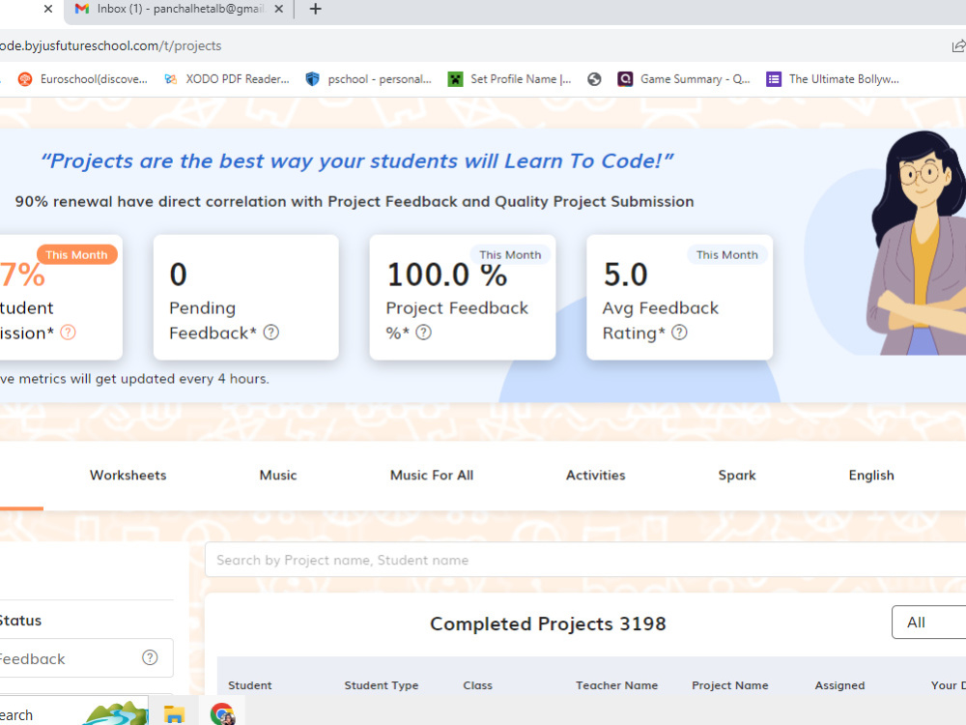Click the pschool shield favicon
The width and height of the screenshot is (966, 725).
click(x=312, y=79)
